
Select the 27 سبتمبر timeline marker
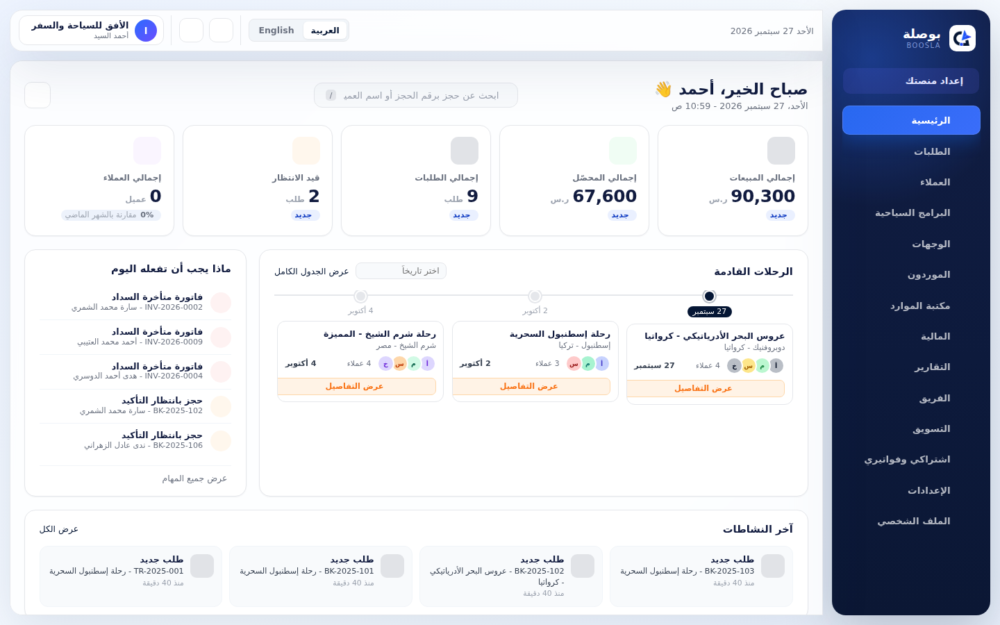pyautogui.click(x=709, y=297)
